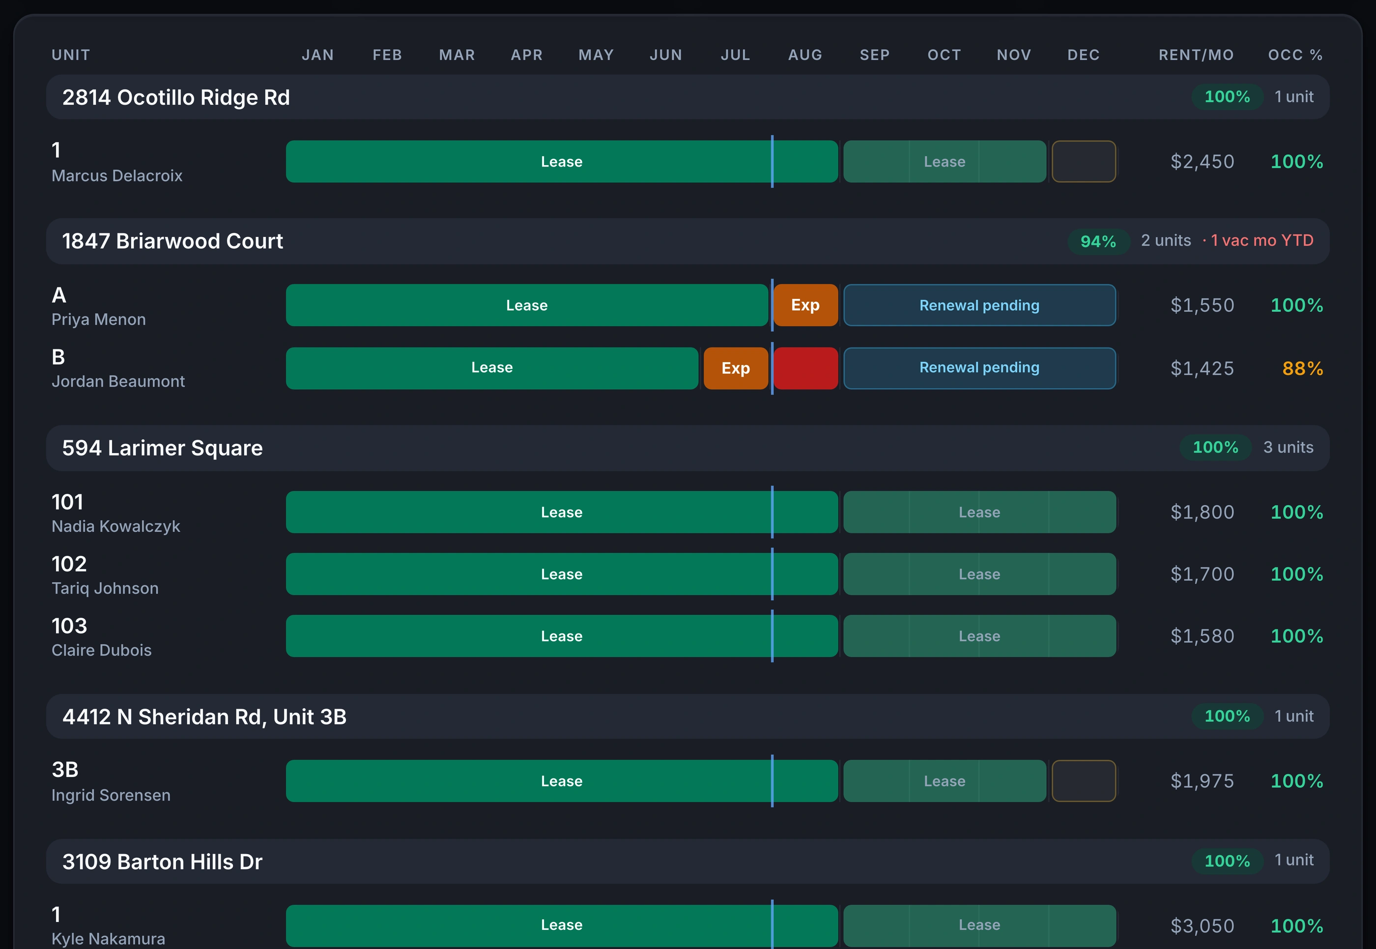Click tenant name Ingrid Sorensen
Screen dimensions: 1376x949
(x=111, y=795)
